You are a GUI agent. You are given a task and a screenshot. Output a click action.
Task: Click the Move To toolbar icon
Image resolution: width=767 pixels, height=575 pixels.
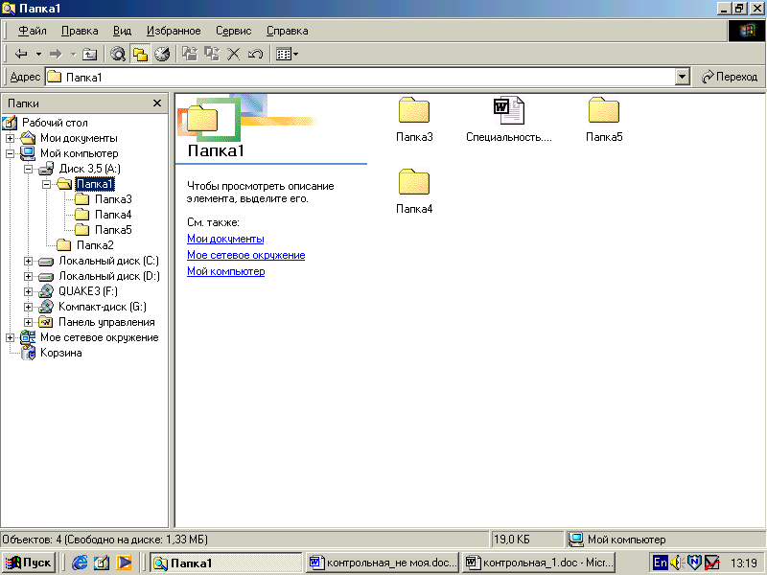[190, 54]
